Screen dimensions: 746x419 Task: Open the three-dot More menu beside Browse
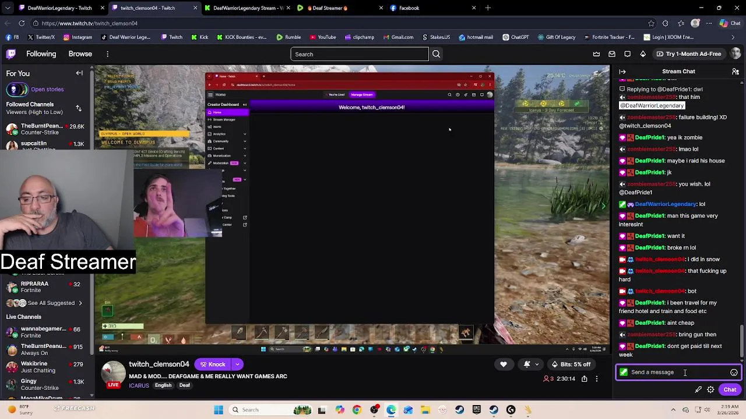click(x=107, y=54)
